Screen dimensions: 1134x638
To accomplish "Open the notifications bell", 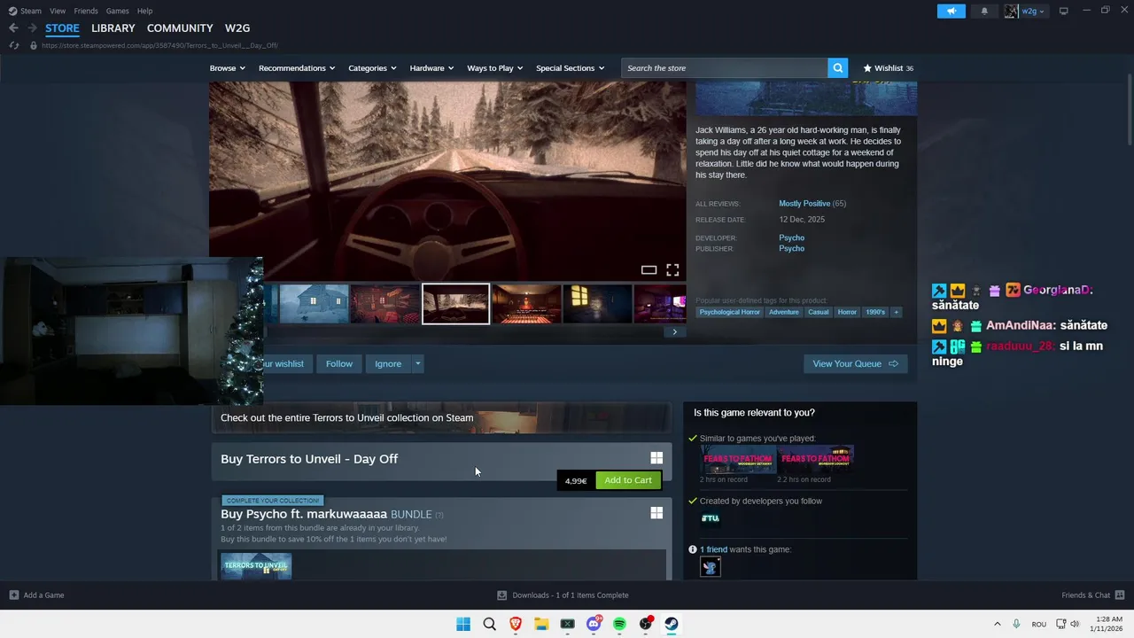I will click(x=984, y=11).
